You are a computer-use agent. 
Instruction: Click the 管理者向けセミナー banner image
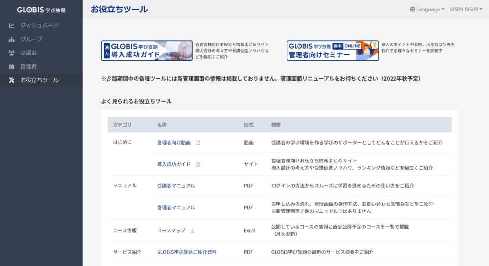coord(332,51)
